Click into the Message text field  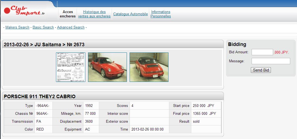click(x=271, y=61)
